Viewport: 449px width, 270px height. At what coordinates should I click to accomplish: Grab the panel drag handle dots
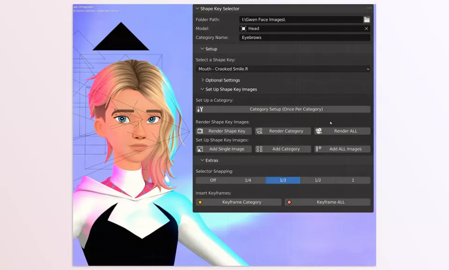pyautogui.click(x=369, y=8)
